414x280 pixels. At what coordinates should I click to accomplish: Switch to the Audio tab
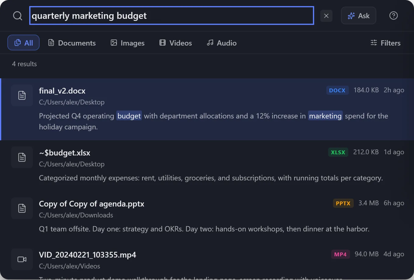222,43
